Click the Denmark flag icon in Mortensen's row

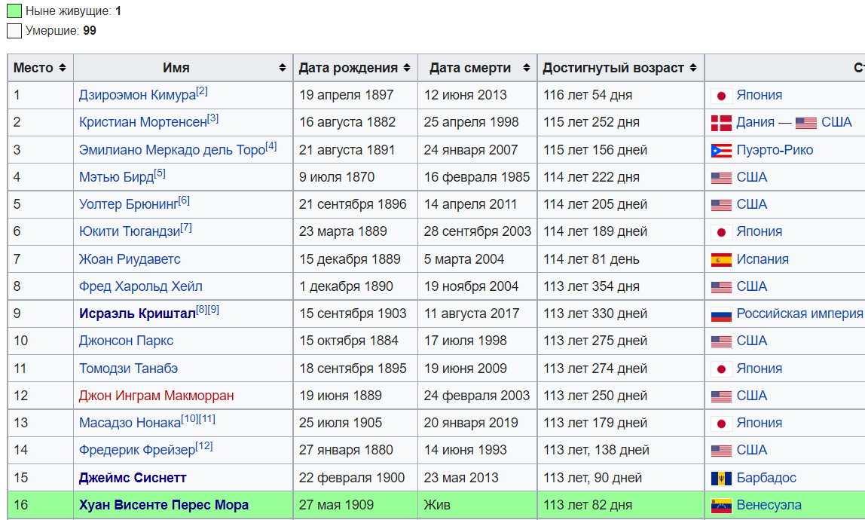pyautogui.click(x=721, y=123)
